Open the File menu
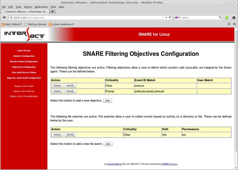Image resolution: width=238 pixels, height=170 pixels. [x=4, y=7]
